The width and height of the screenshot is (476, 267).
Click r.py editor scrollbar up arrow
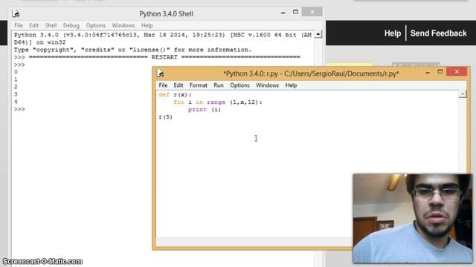tap(463, 94)
